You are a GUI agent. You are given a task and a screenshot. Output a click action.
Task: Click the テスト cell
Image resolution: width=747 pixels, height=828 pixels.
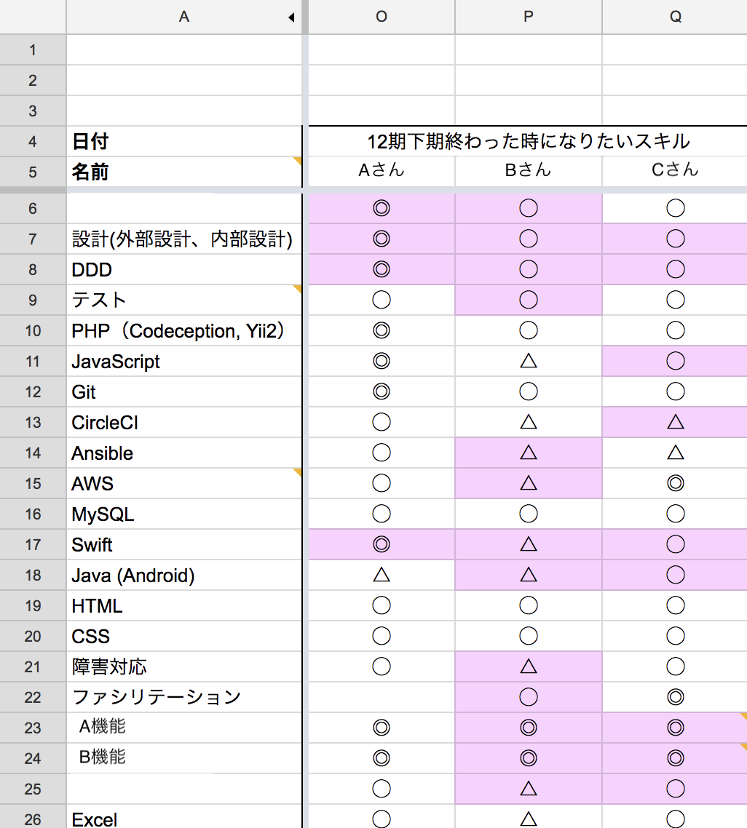coord(184,300)
